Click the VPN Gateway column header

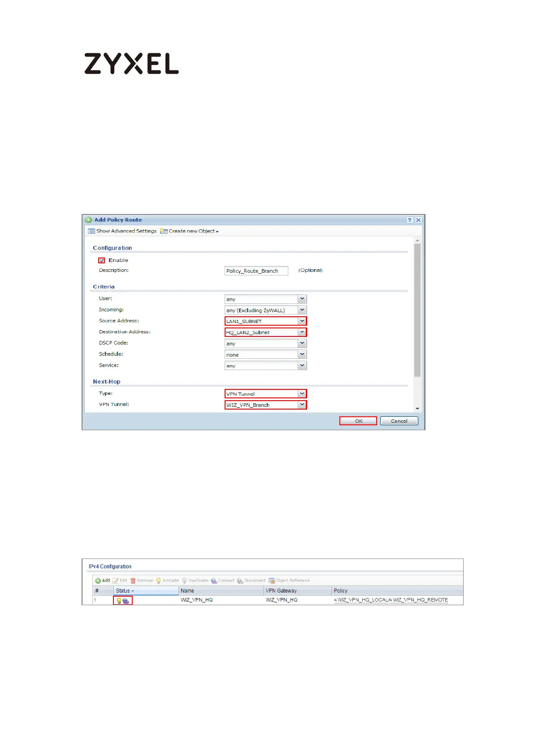(298, 591)
